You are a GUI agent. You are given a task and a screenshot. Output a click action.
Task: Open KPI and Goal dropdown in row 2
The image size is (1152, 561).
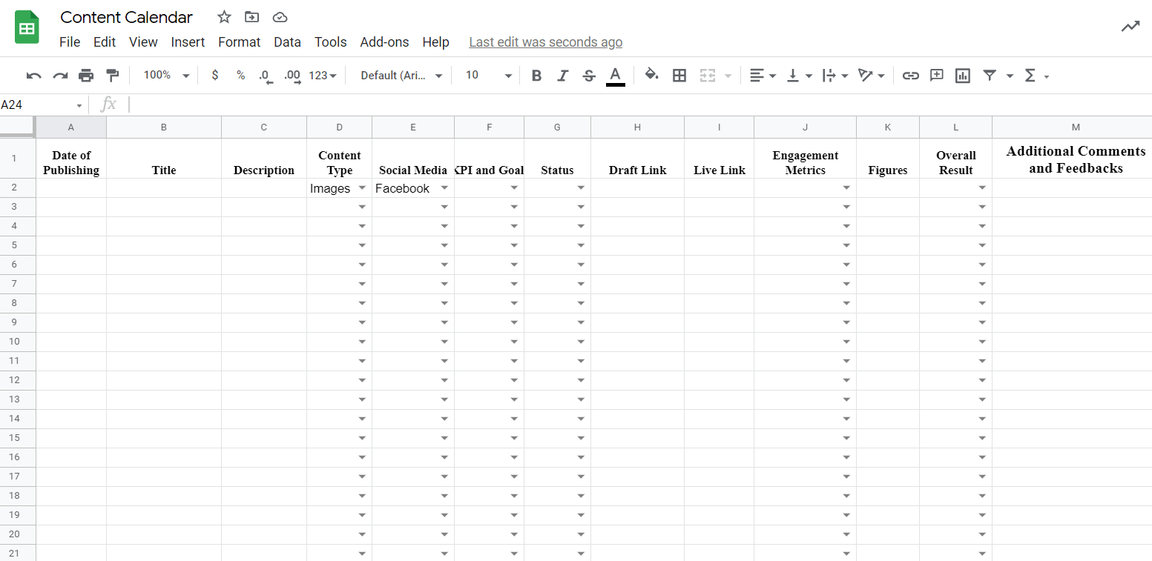coord(514,188)
